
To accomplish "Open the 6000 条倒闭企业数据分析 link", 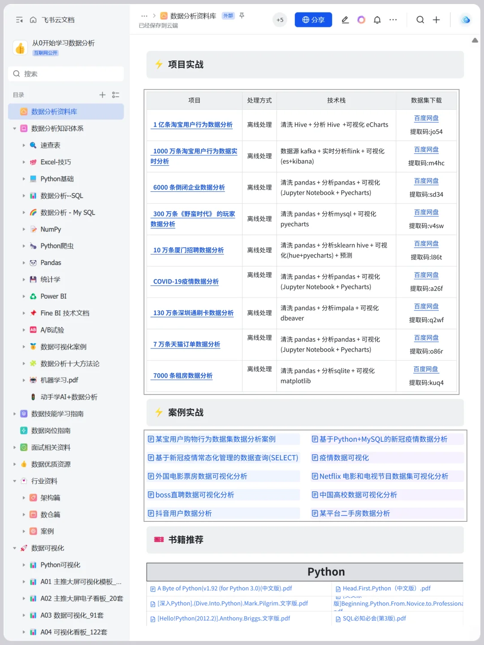I will click(189, 187).
